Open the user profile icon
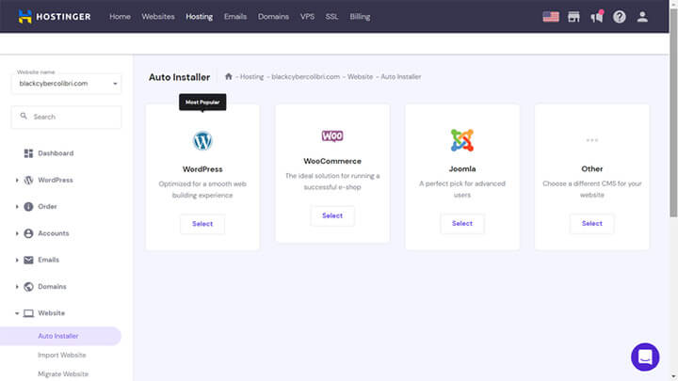Image resolution: width=678 pixels, height=381 pixels. tap(642, 17)
